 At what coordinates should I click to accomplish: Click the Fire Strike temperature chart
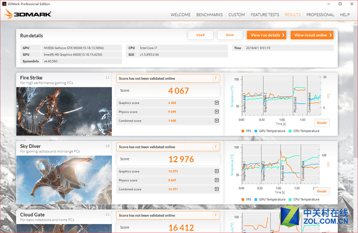(x=281, y=96)
